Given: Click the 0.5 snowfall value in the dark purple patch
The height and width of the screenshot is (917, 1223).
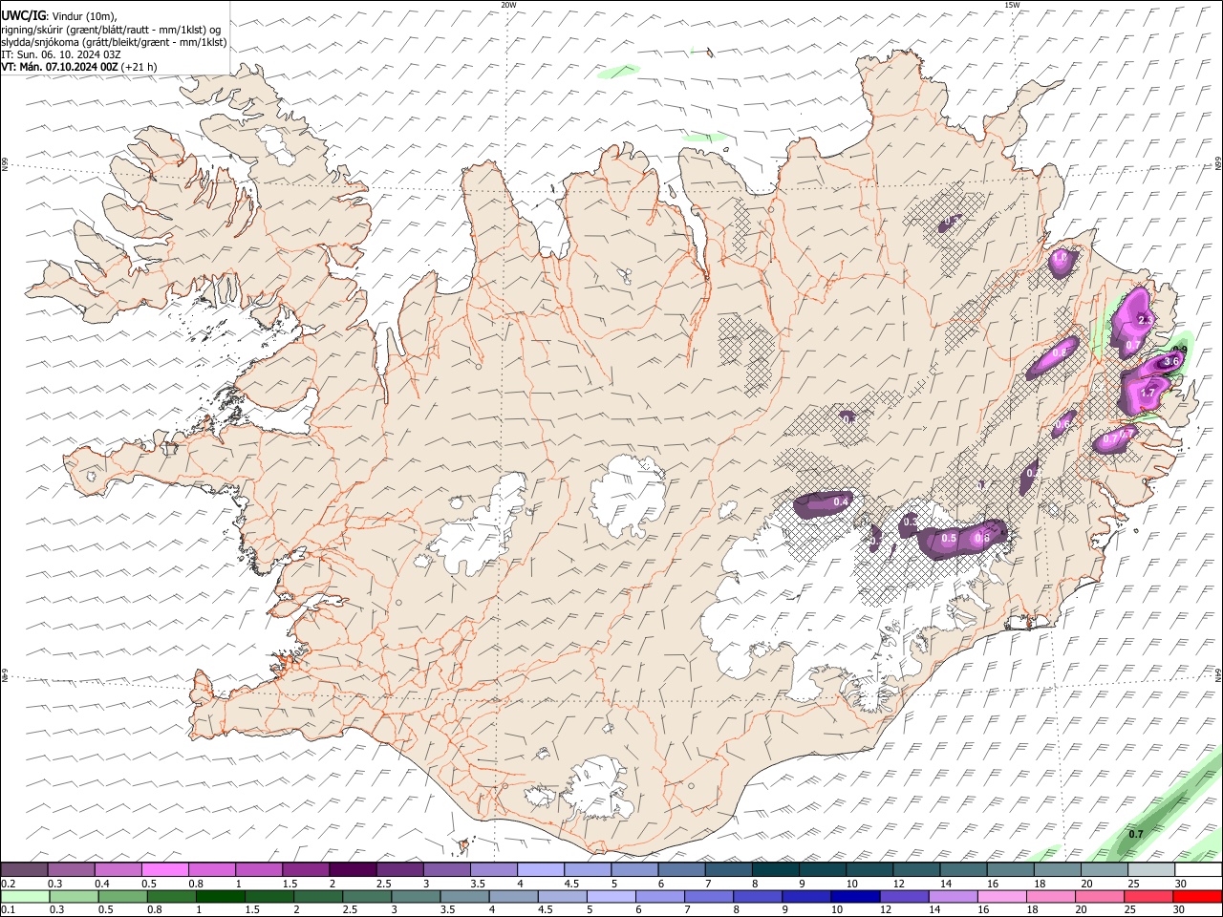Looking at the screenshot, I should pyautogui.click(x=949, y=539).
